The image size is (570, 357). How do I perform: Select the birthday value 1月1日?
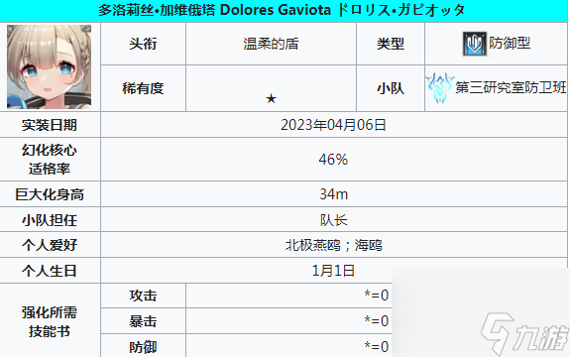[333, 271]
